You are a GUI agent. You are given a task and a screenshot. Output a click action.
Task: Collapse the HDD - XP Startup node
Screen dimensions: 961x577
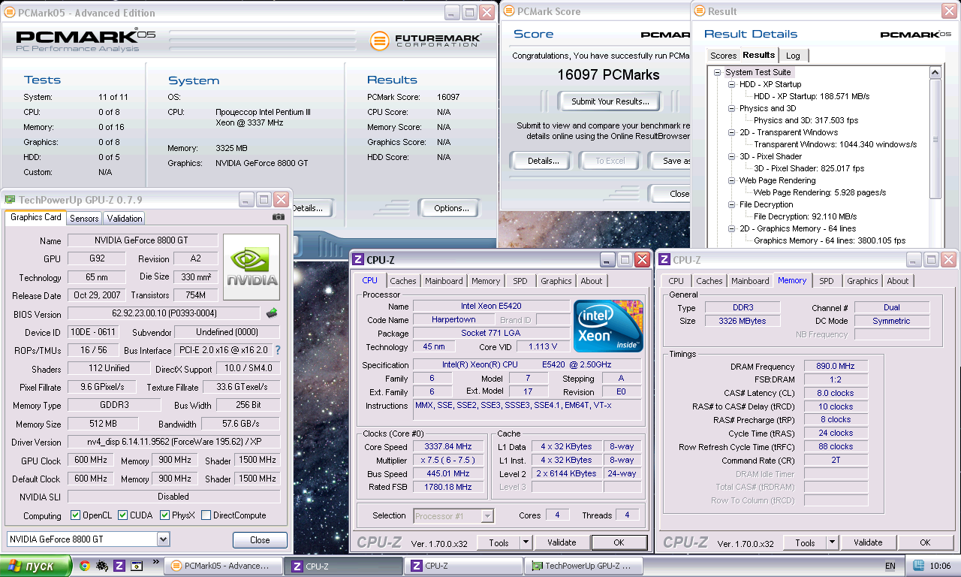732,84
